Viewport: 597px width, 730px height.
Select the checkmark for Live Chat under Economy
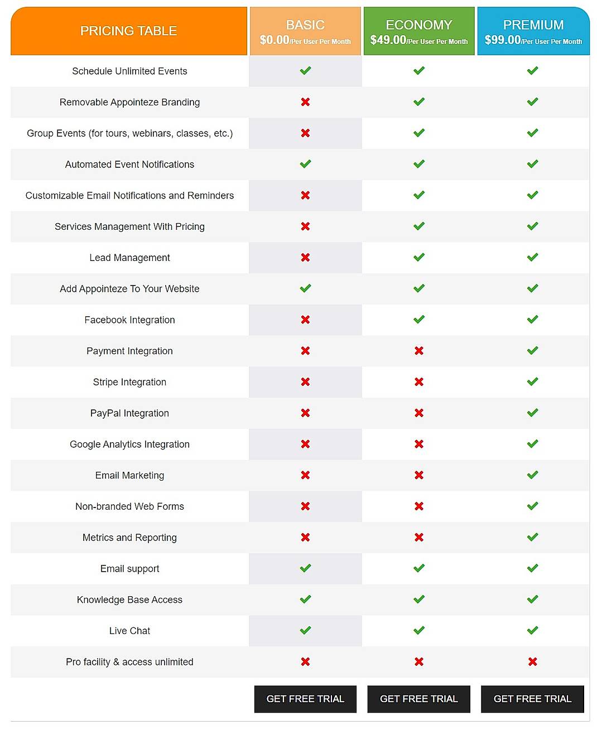pos(418,631)
